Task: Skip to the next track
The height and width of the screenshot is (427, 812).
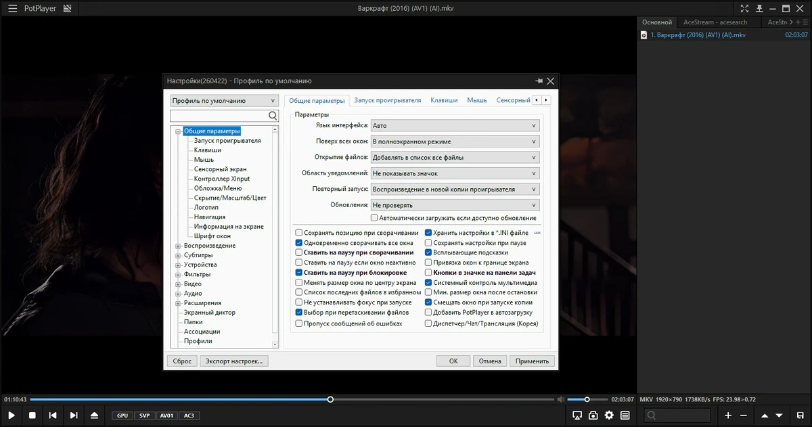Action: pos(74,415)
